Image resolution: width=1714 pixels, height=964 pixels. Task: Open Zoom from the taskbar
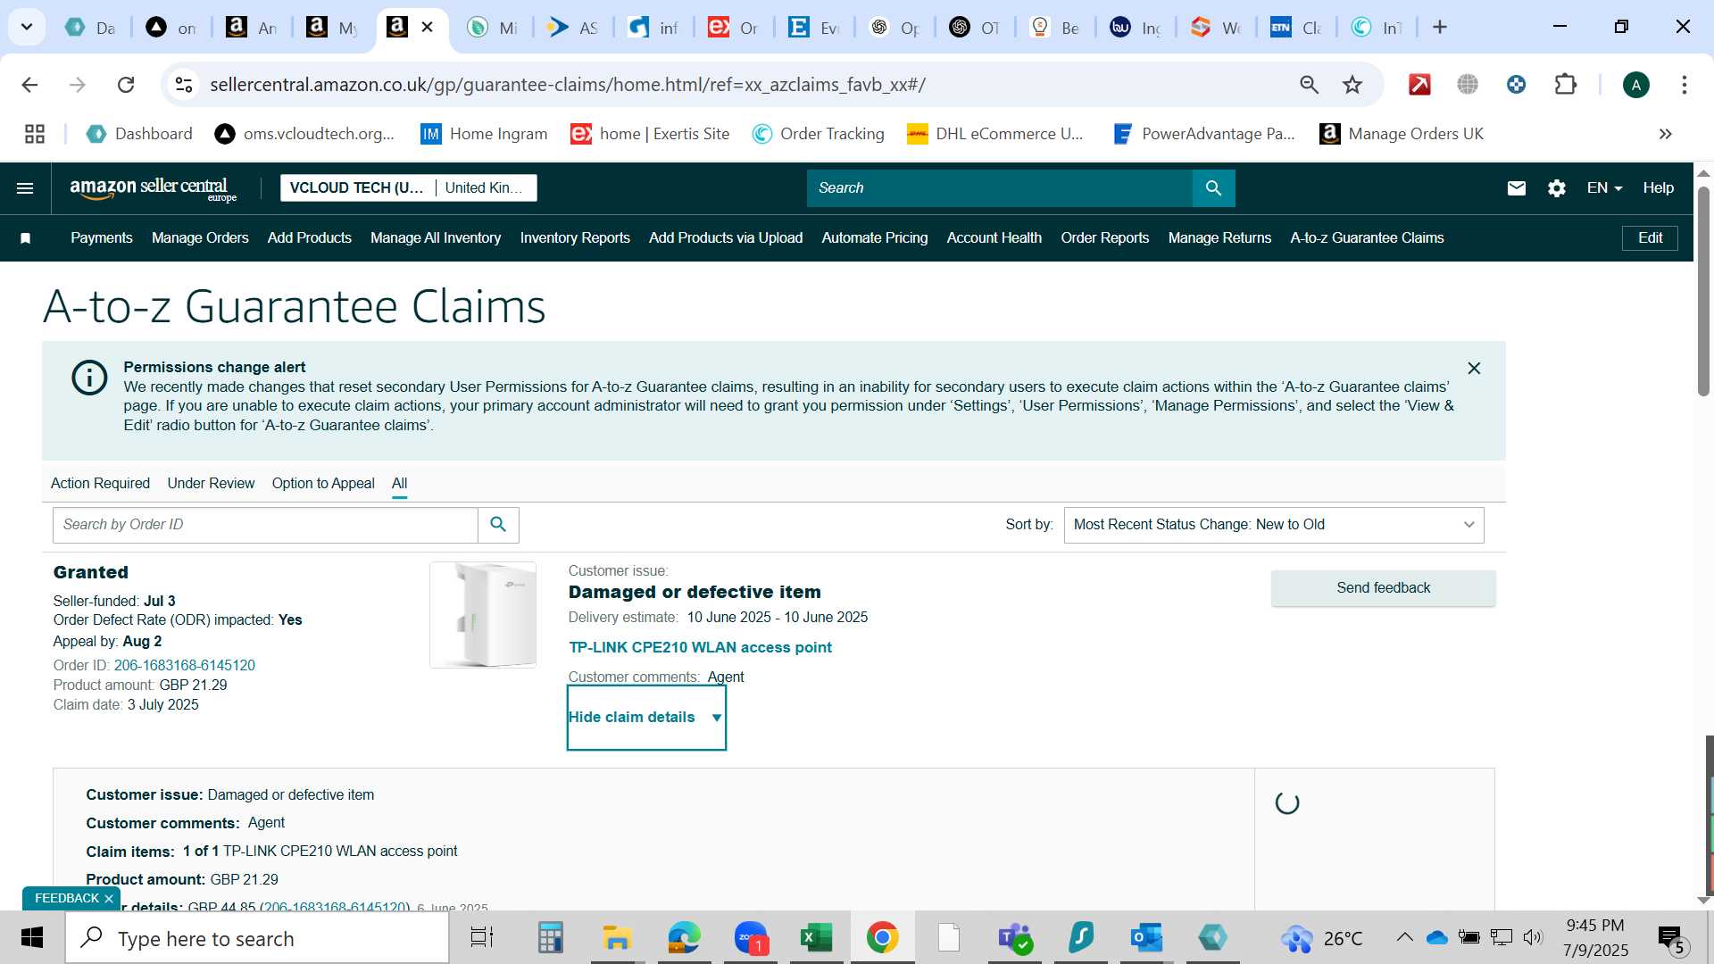[752, 938]
